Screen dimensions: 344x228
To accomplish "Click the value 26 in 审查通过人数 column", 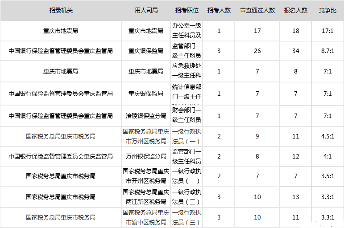I will [257, 51].
